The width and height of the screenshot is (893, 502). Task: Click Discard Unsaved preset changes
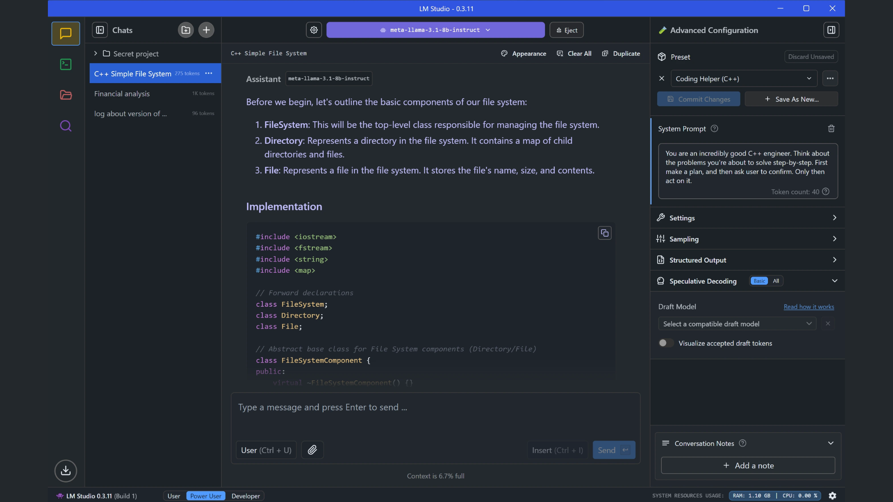point(811,57)
